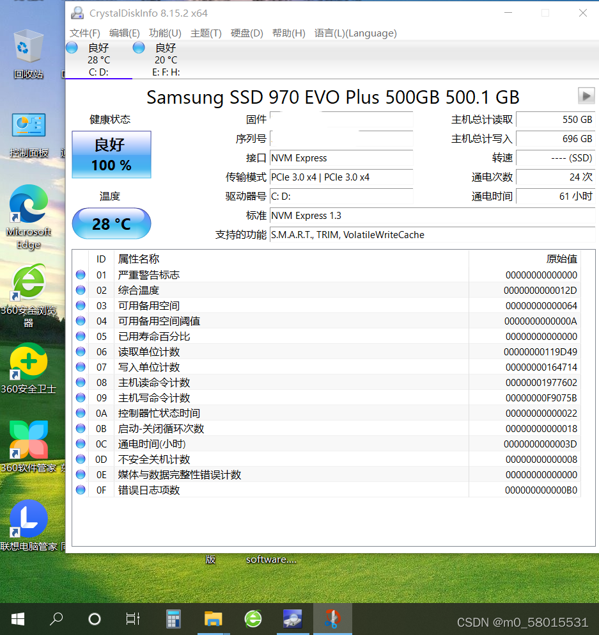Click the 61 小时 power on hours value
The width and height of the screenshot is (599, 635).
[556, 197]
